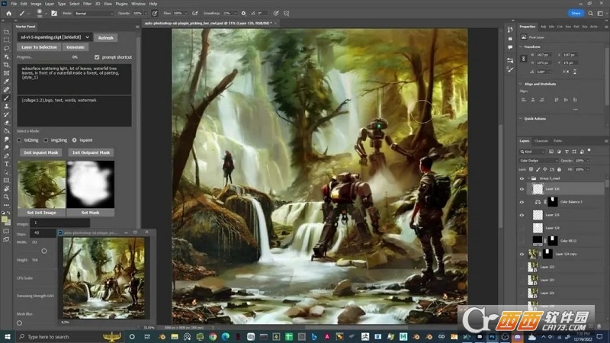Click the positive prompt text area
The width and height of the screenshot is (610, 343).
74,79
